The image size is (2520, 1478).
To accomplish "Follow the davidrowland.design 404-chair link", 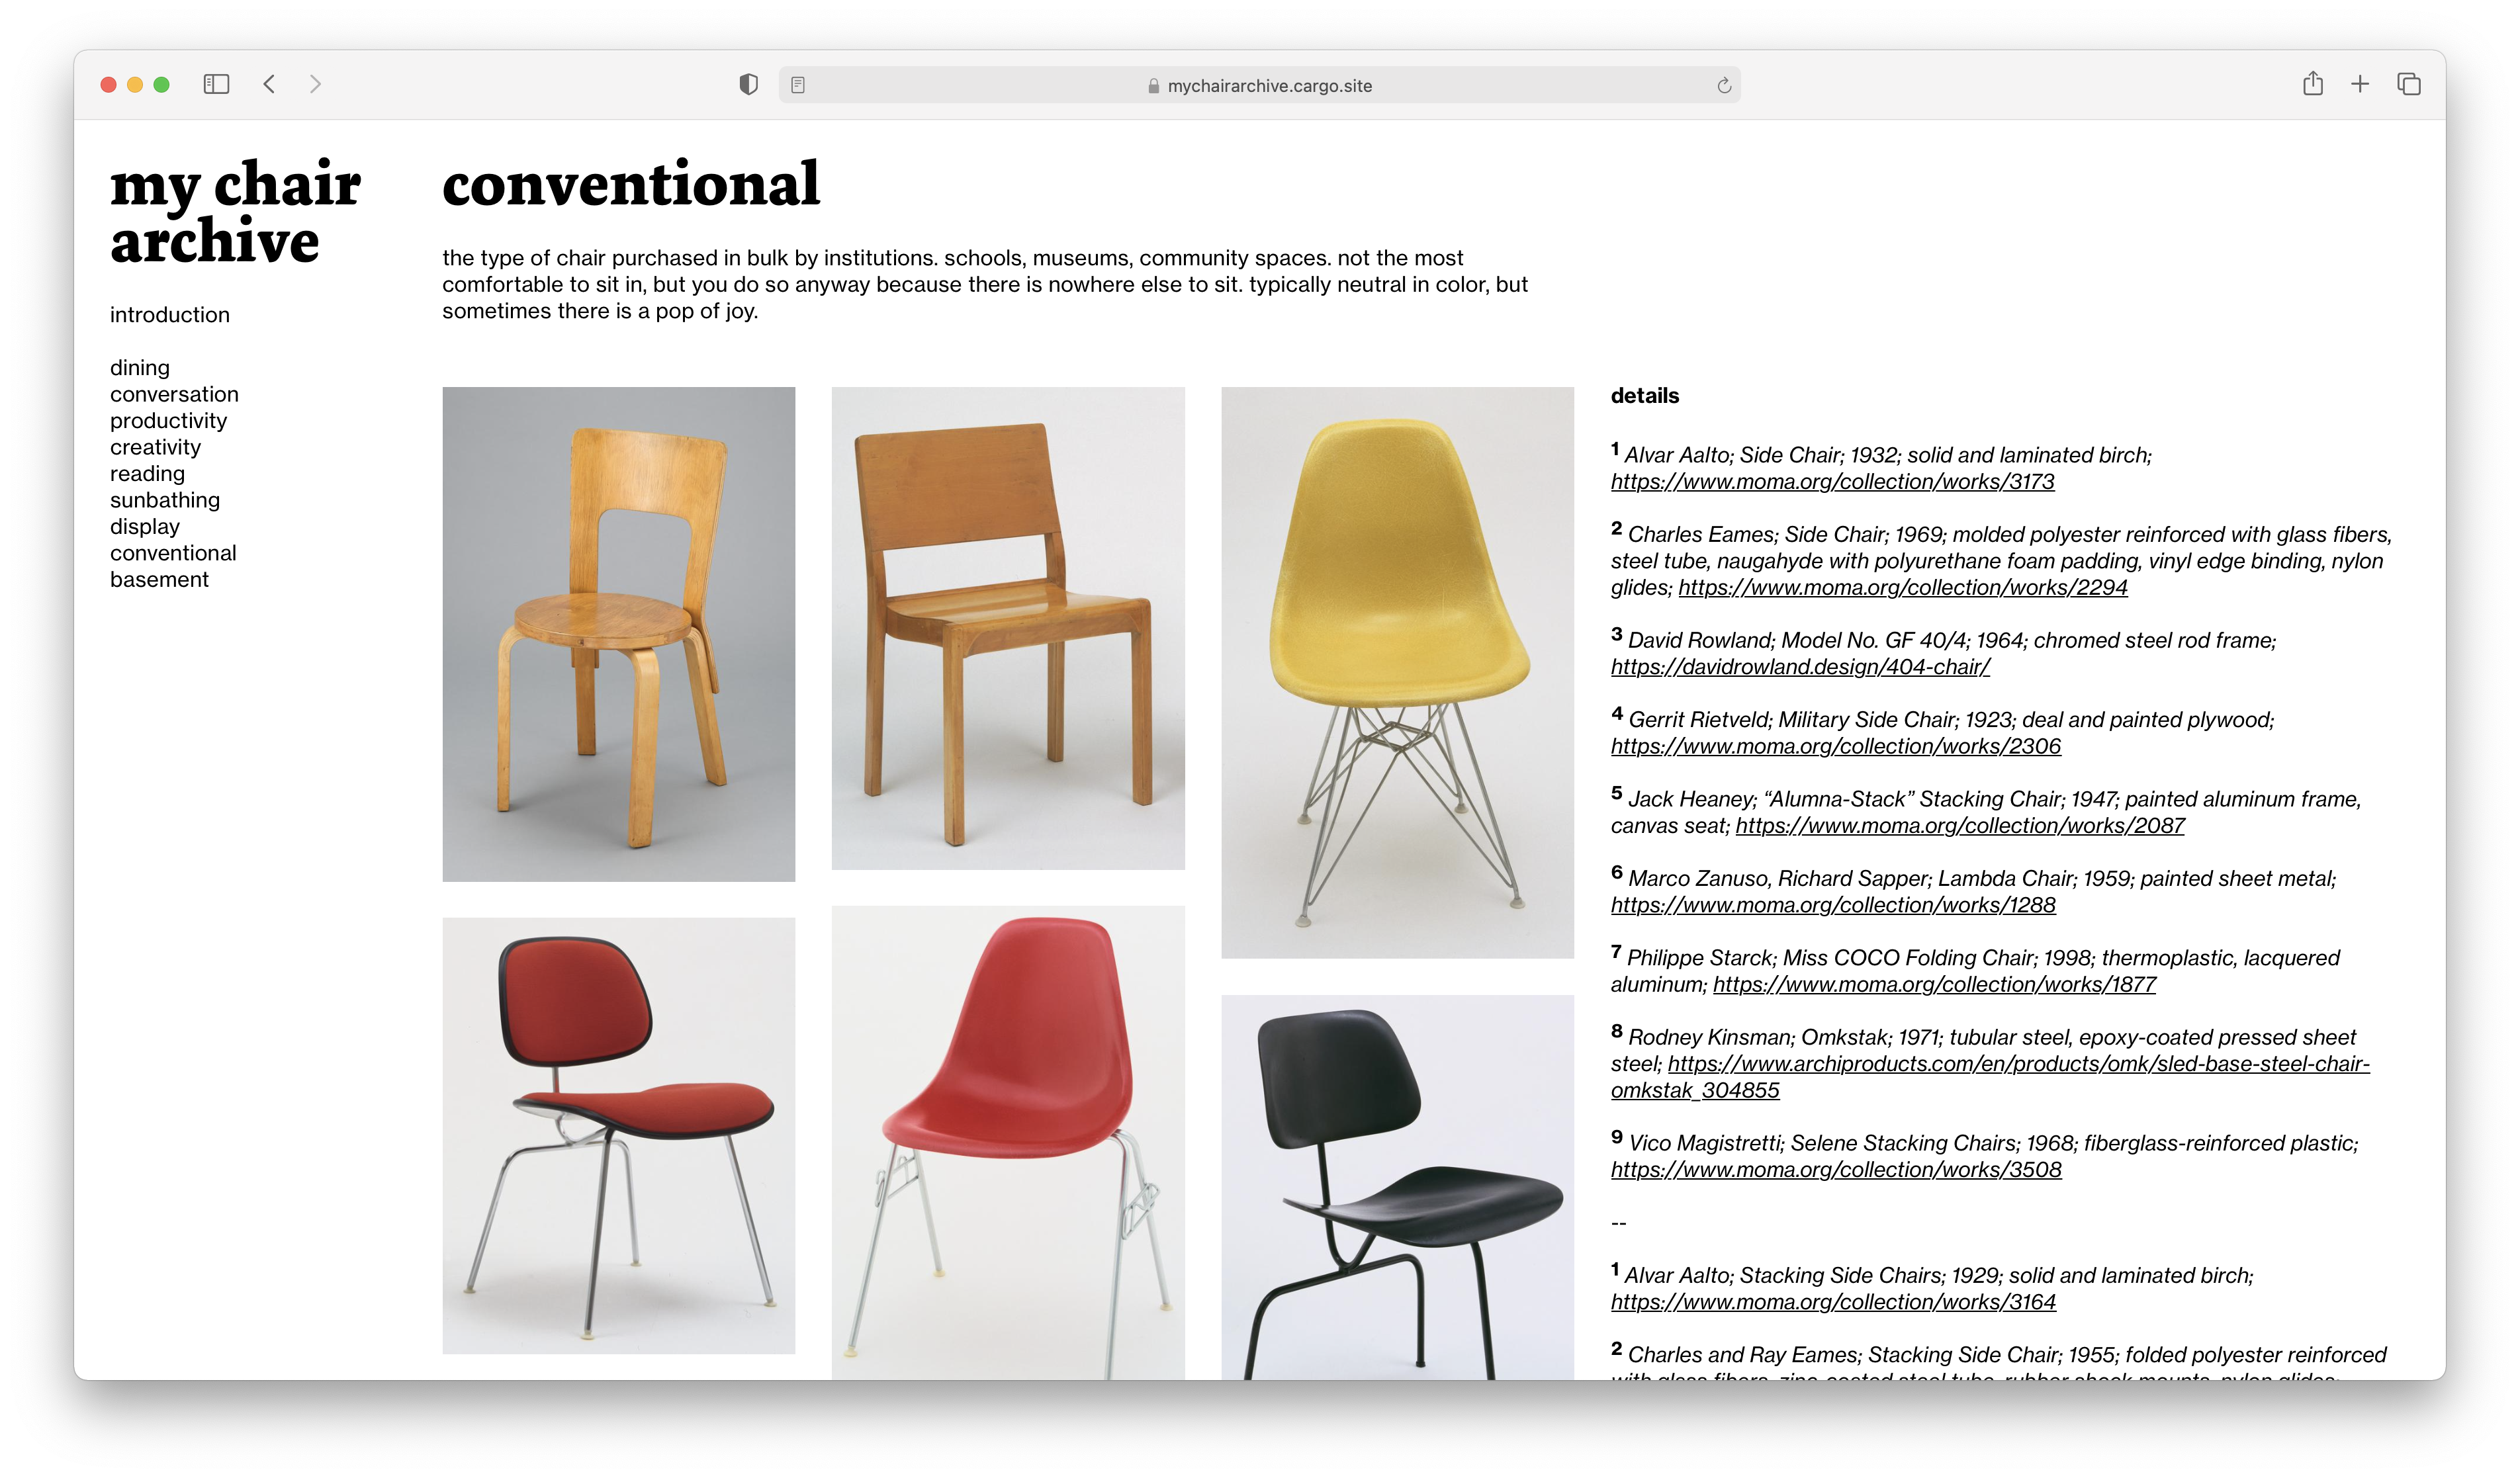I will tap(1800, 667).
